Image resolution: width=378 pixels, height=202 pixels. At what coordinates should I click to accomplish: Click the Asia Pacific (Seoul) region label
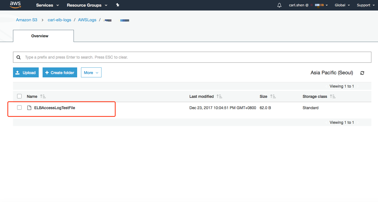(x=332, y=73)
